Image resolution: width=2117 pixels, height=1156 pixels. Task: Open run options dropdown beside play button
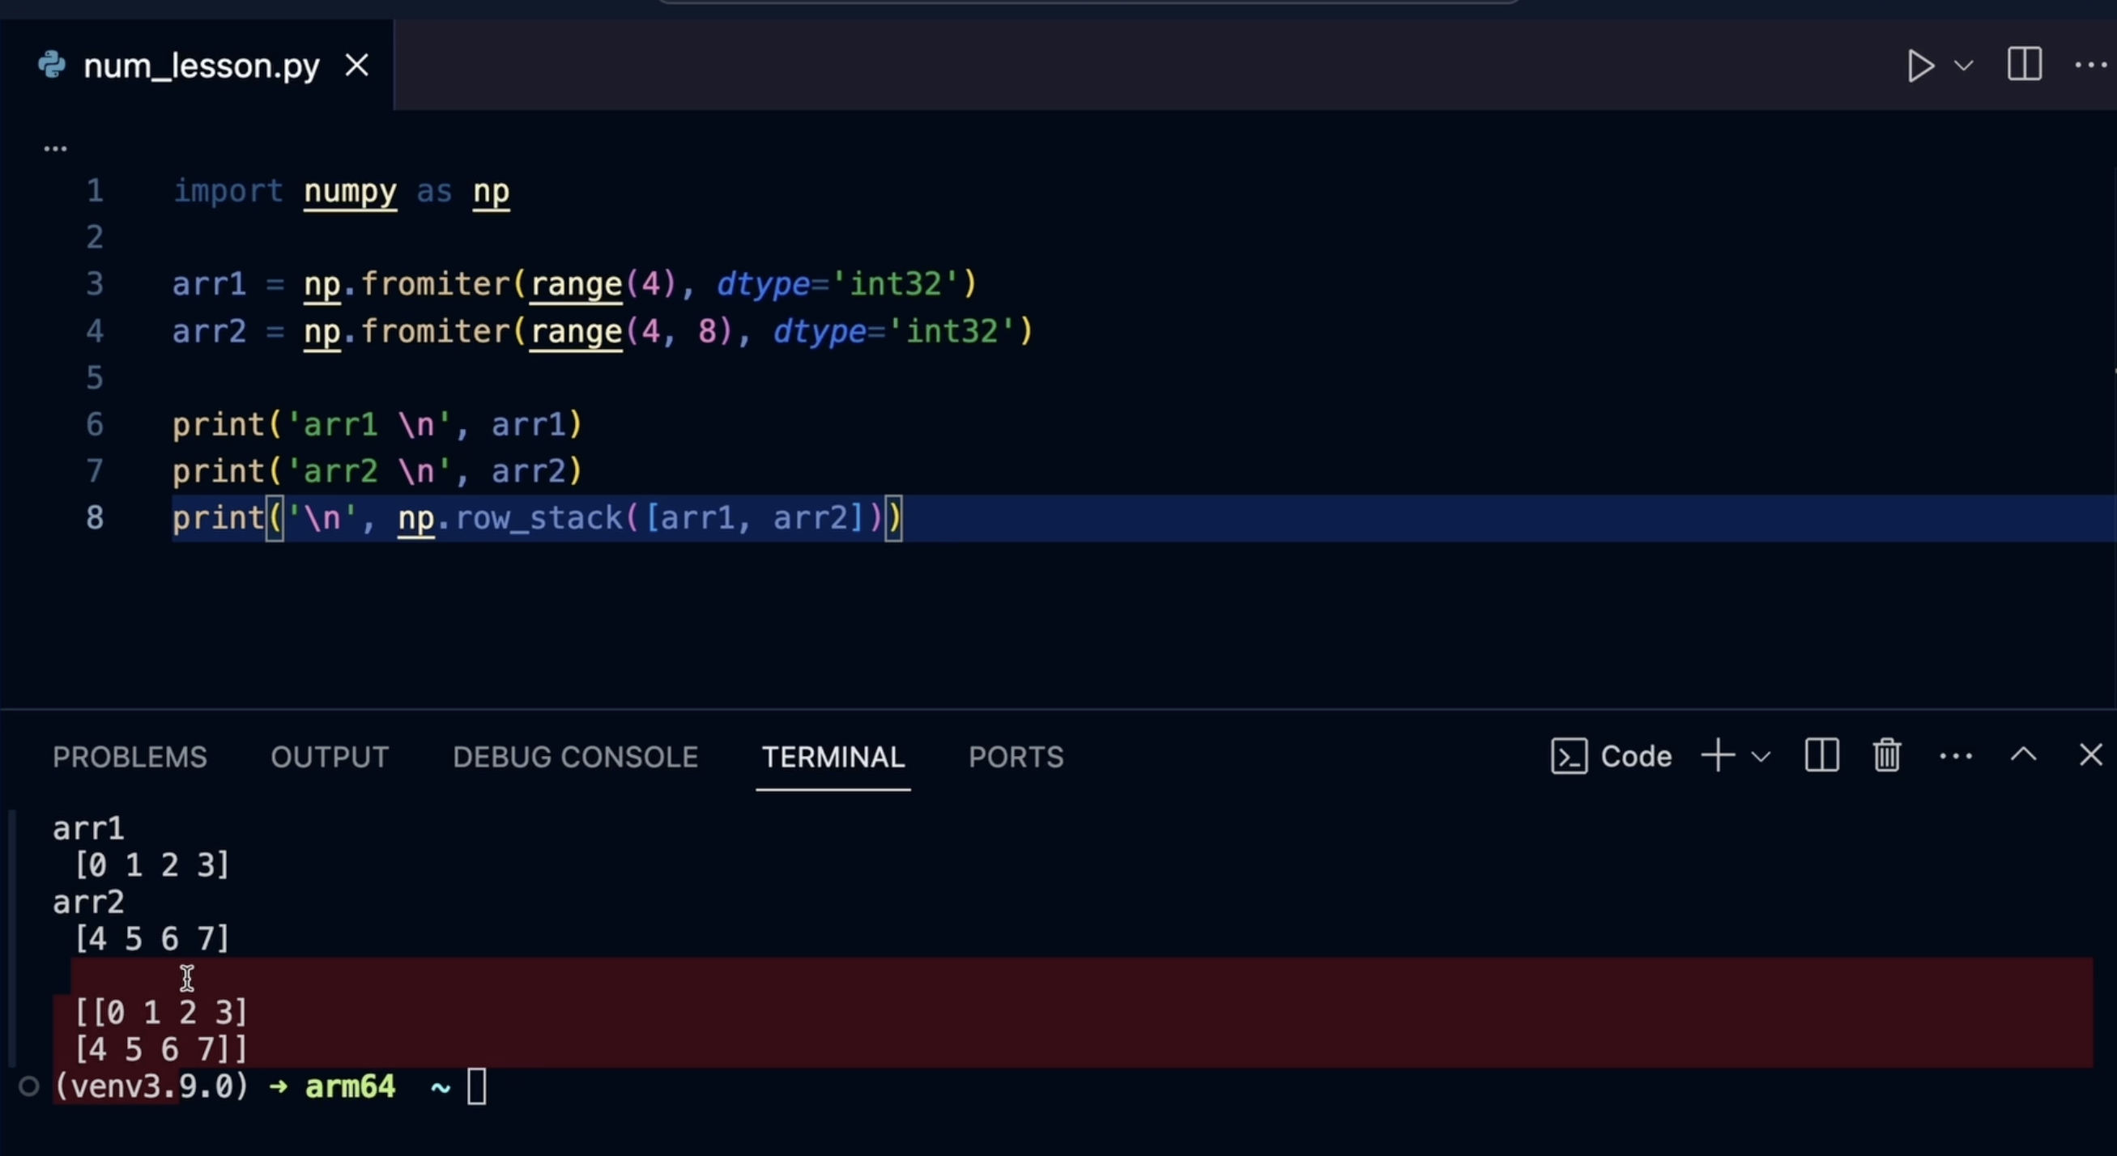(x=1964, y=66)
